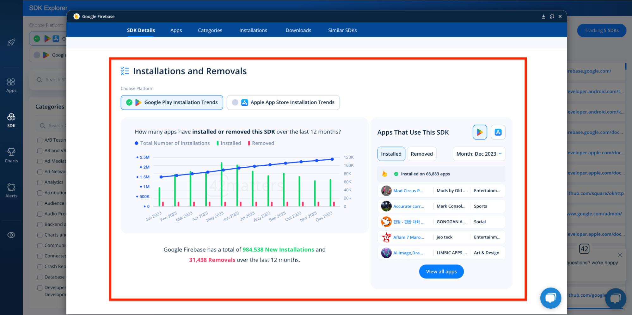Image resolution: width=632 pixels, height=315 pixels.
Task: Switch to the SDK Details tab
Action: pos(141,30)
